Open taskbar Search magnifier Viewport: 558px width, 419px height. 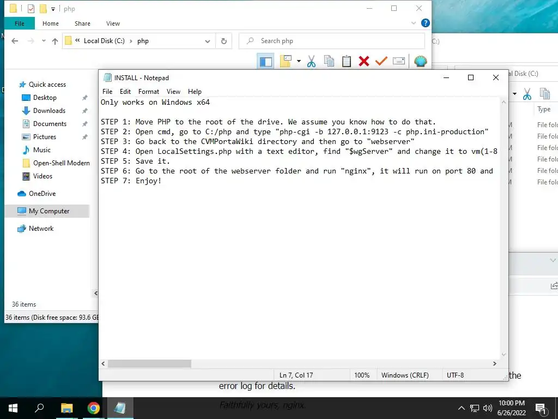click(39, 408)
